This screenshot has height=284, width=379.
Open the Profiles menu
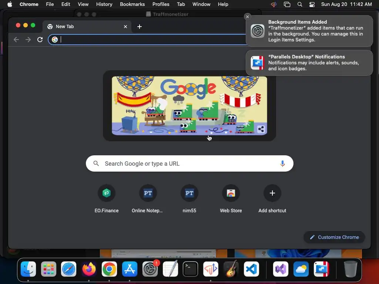tap(161, 4)
